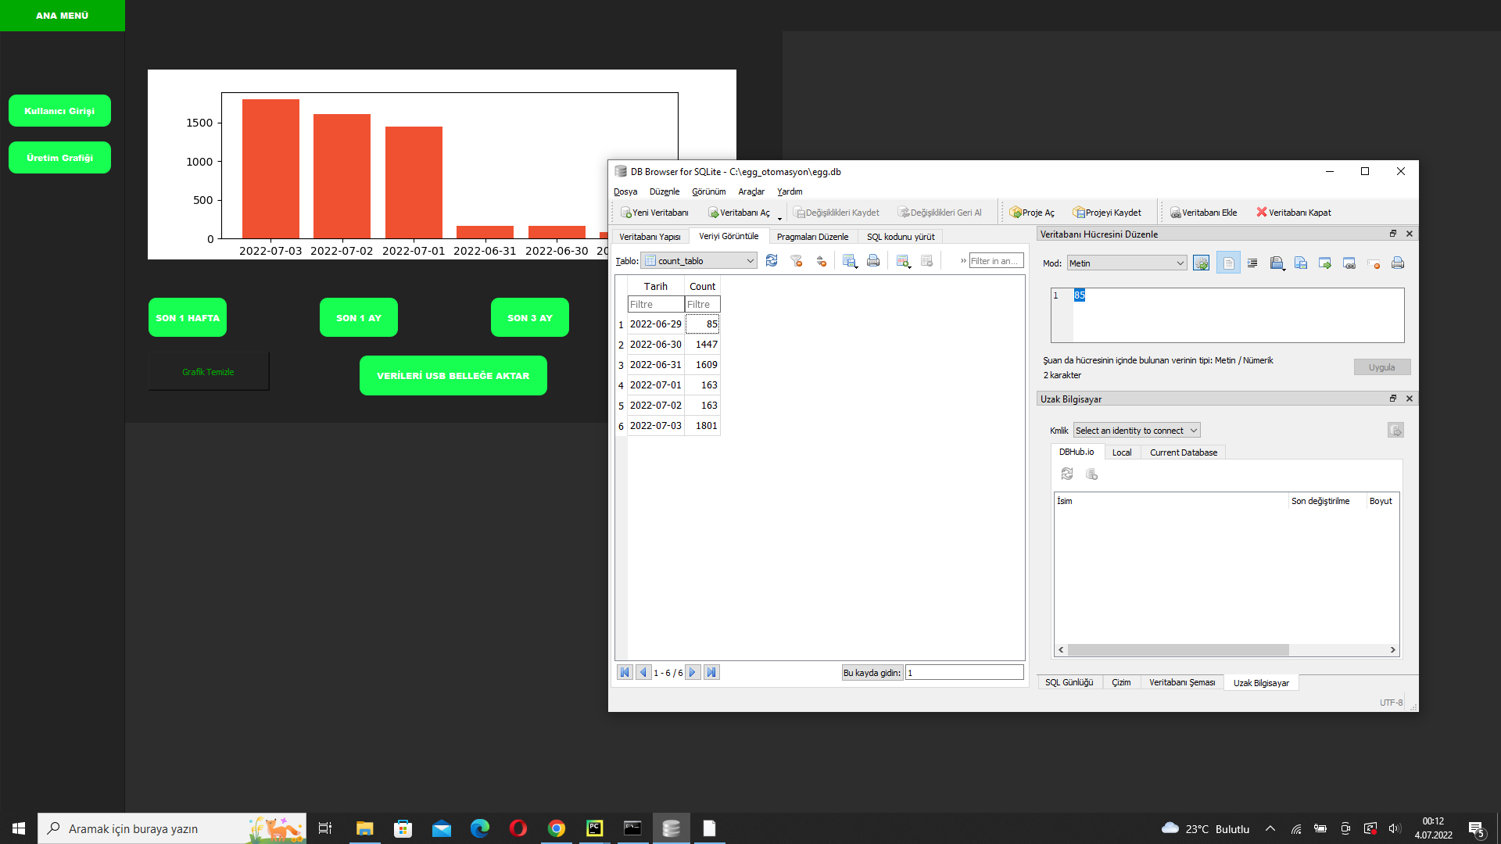Click the SON 1 AY button

[359, 317]
